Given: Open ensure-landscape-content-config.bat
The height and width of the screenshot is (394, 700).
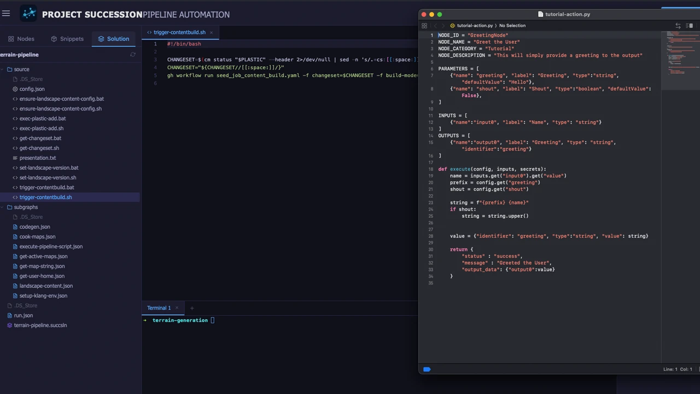Looking at the screenshot, I should tap(62, 99).
